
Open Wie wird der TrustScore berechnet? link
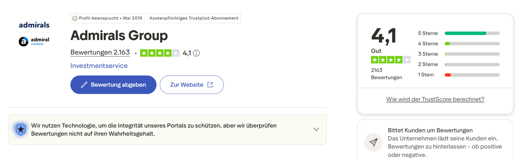coord(435,99)
